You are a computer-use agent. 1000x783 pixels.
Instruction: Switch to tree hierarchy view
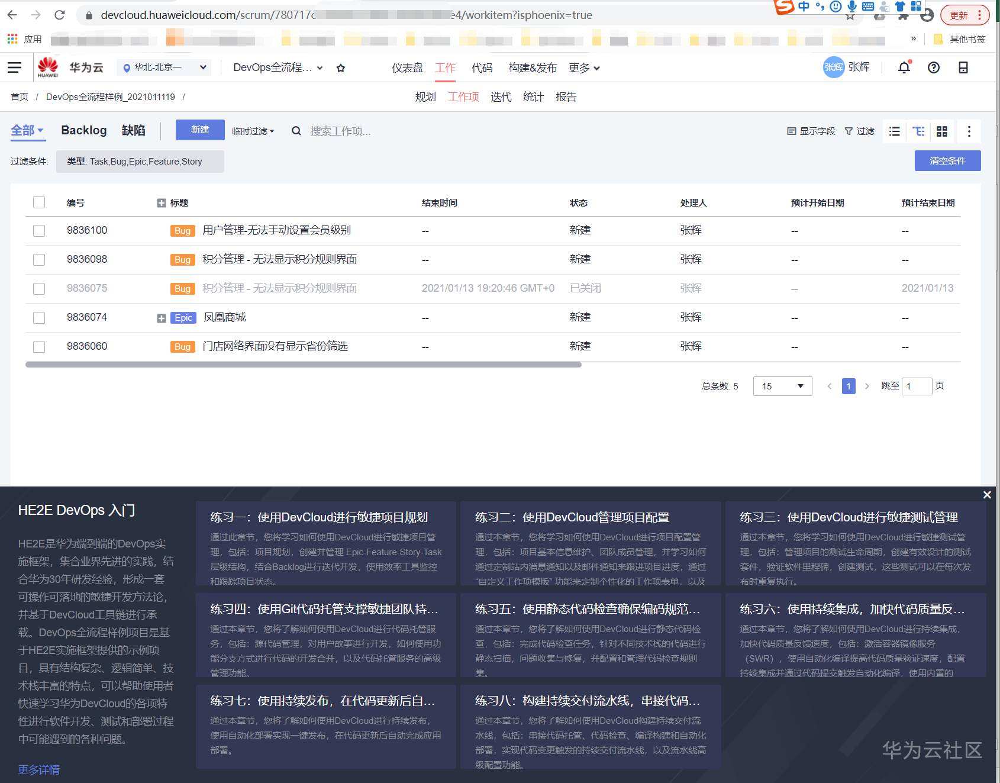click(x=918, y=131)
